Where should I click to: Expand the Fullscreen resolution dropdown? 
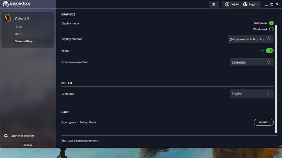pos(251,62)
